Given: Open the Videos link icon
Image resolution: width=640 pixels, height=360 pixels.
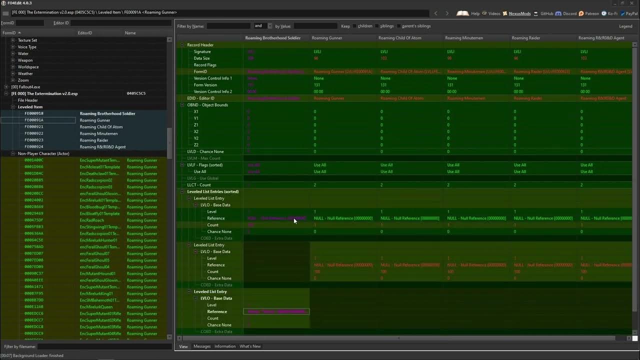Looking at the screenshot, I should [x=483, y=13].
